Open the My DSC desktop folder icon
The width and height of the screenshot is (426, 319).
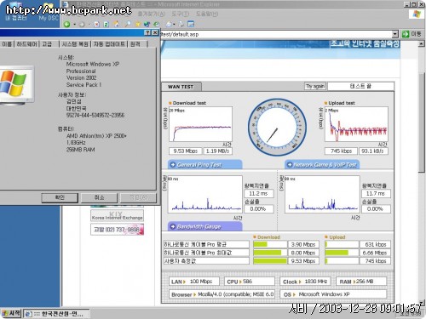tap(49, 13)
